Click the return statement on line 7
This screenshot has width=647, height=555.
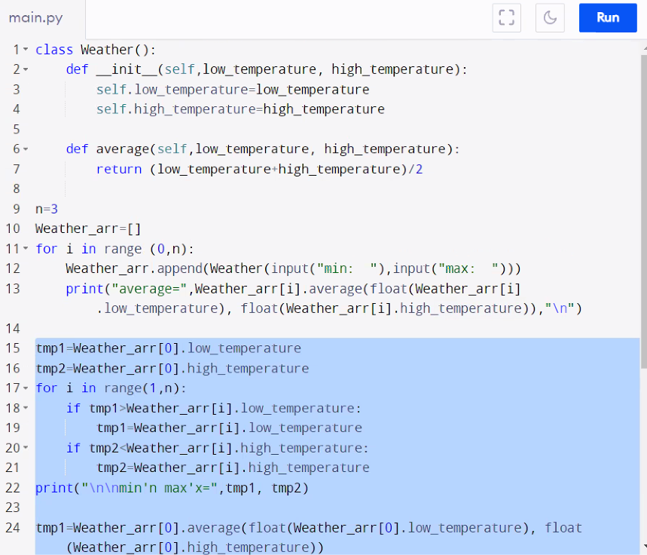click(151, 168)
